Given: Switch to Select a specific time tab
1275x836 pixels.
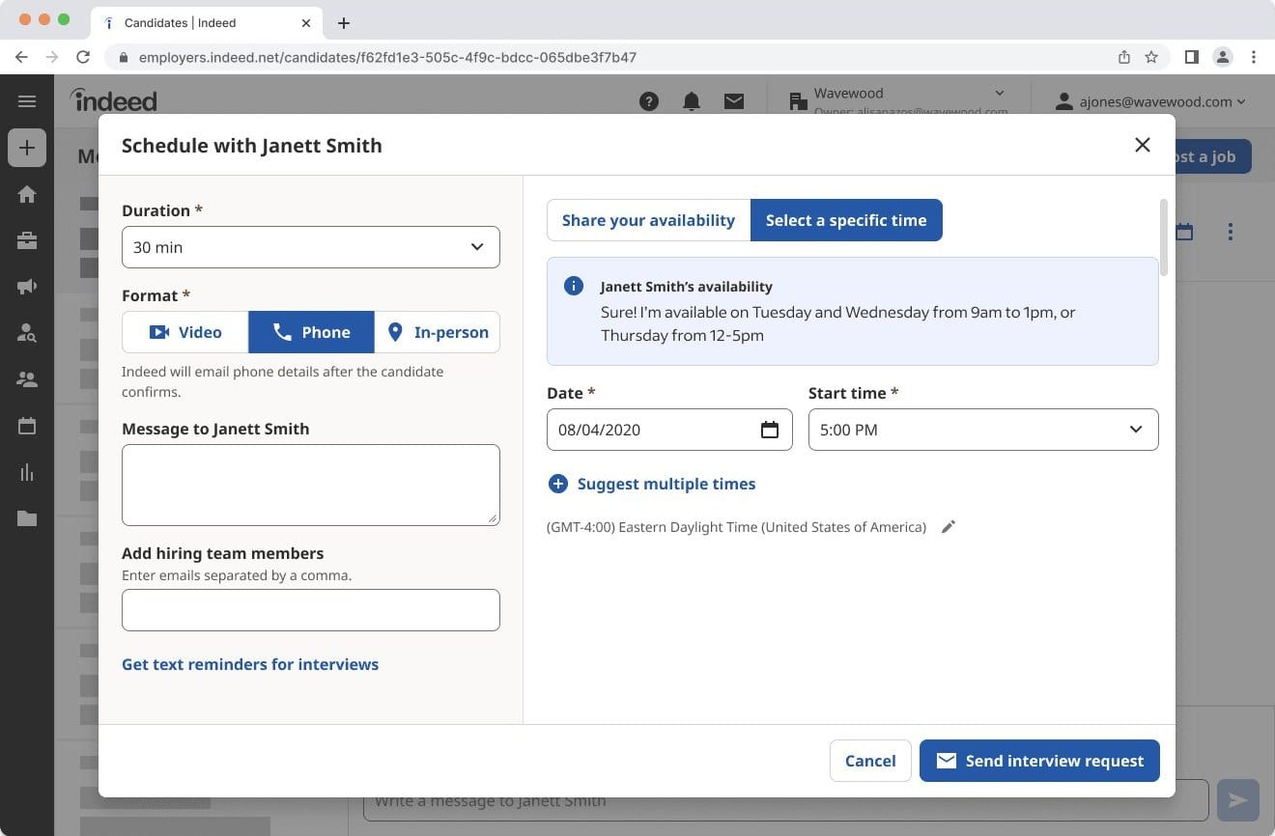Looking at the screenshot, I should pyautogui.click(x=846, y=220).
